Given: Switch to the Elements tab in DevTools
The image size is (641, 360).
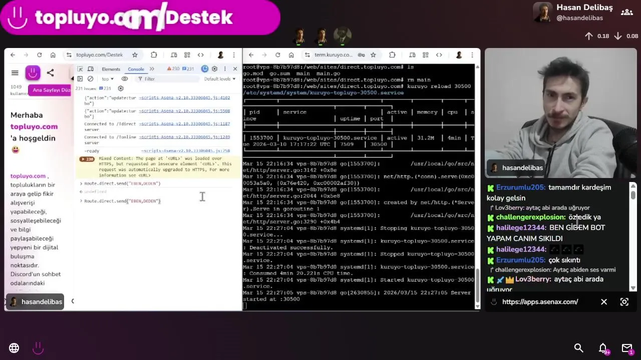Looking at the screenshot, I should (111, 69).
